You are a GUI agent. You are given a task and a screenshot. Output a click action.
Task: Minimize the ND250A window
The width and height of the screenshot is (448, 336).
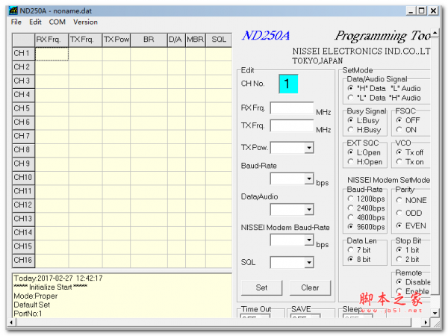click(411, 11)
